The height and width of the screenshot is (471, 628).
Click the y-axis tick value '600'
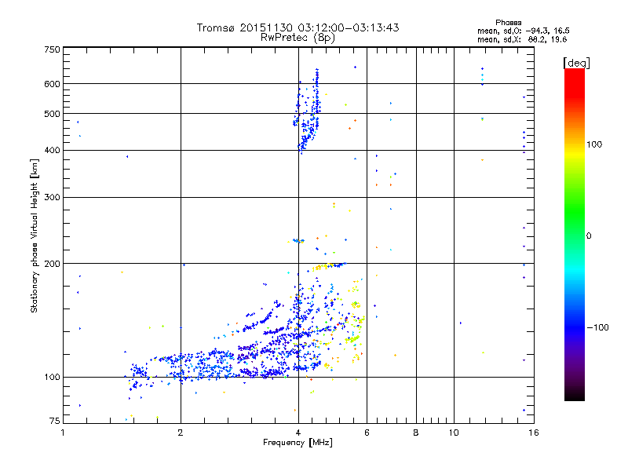(x=53, y=84)
